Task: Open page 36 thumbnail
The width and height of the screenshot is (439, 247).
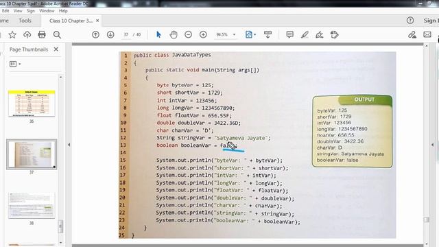Action: [x=32, y=104]
